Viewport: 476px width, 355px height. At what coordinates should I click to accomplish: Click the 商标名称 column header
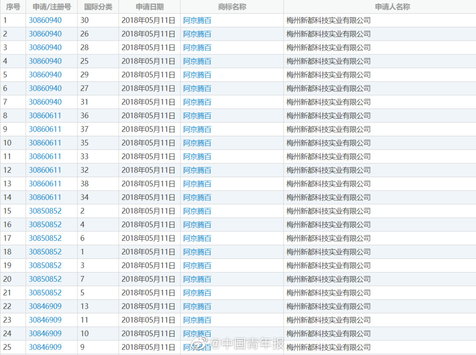click(232, 7)
